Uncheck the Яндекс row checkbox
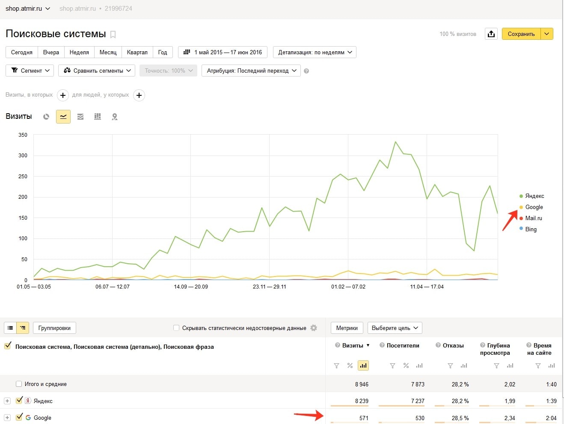The height and width of the screenshot is (424, 564). click(x=19, y=400)
